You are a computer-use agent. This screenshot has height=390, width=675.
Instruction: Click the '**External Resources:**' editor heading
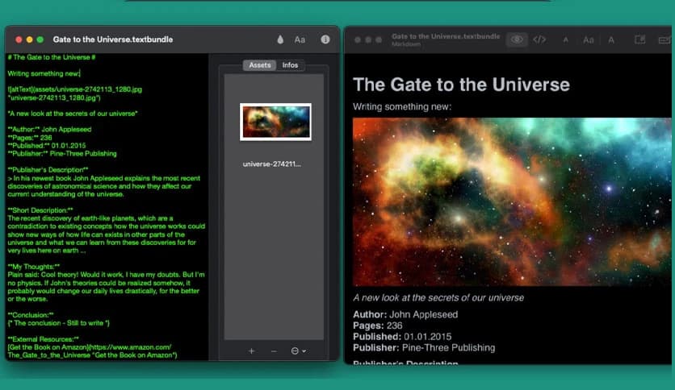coord(44,339)
